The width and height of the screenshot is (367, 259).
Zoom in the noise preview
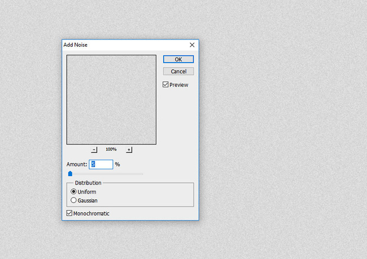129,150
